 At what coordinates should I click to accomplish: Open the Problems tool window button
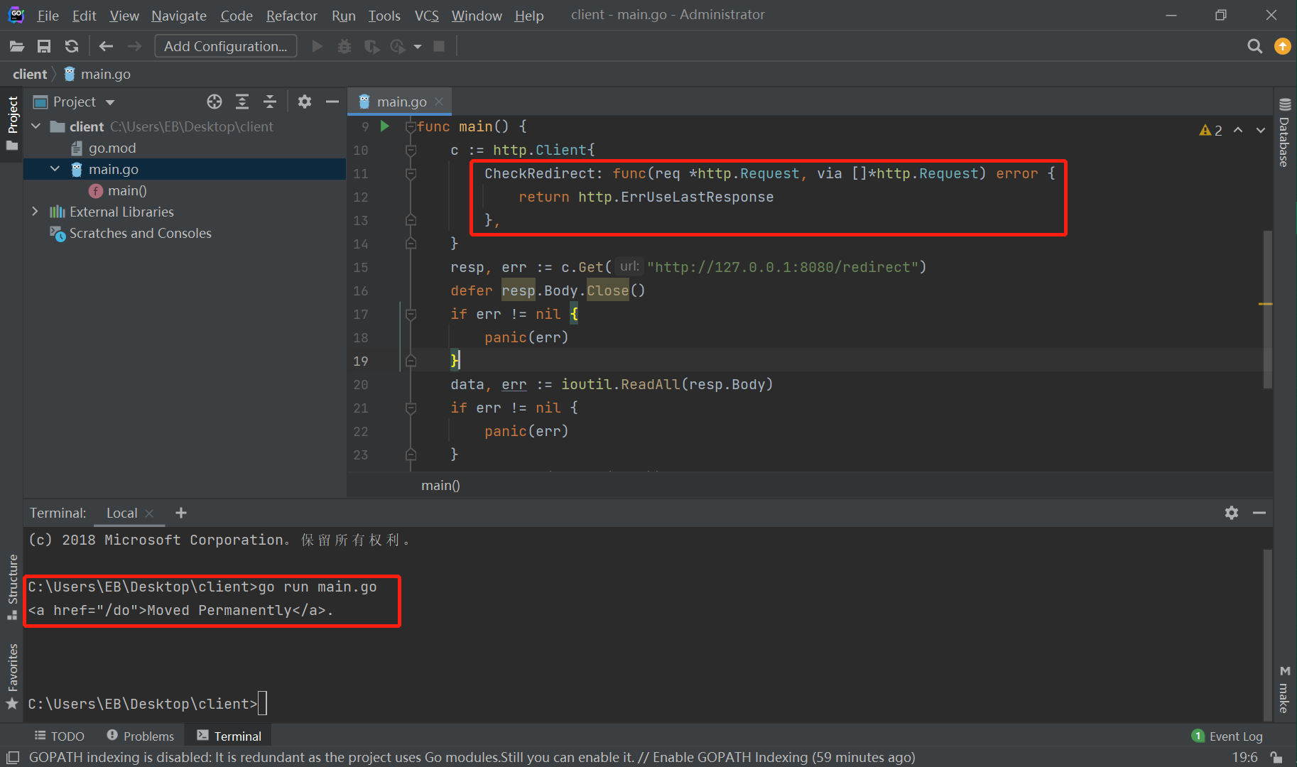tap(141, 736)
